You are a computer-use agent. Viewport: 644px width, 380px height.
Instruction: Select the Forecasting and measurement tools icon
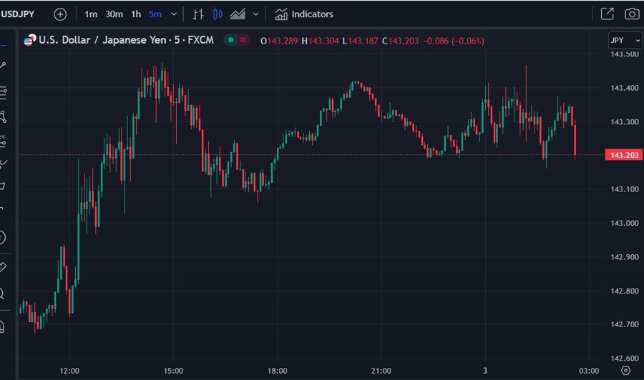[x=3, y=141]
